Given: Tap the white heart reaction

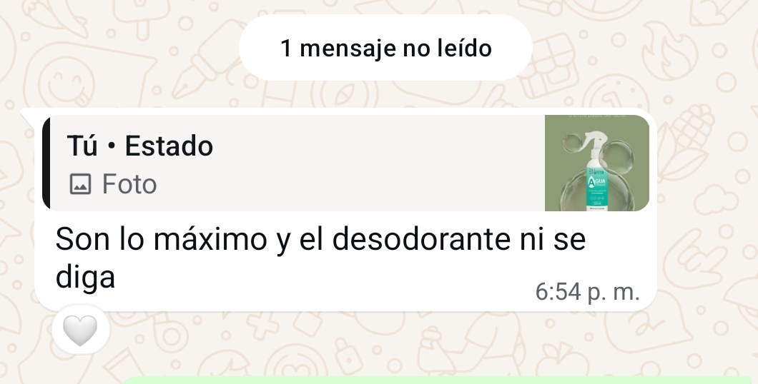Looking at the screenshot, I should point(80,331).
